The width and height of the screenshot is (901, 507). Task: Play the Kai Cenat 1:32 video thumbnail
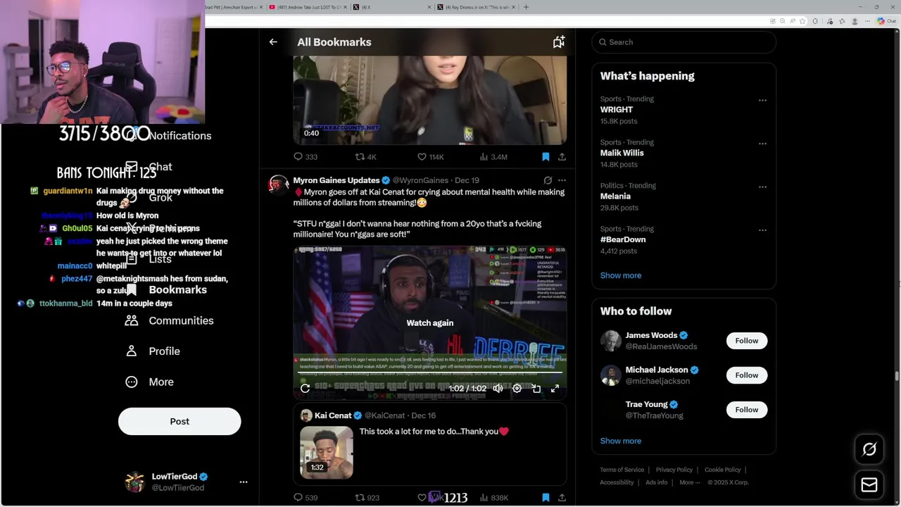click(x=327, y=452)
